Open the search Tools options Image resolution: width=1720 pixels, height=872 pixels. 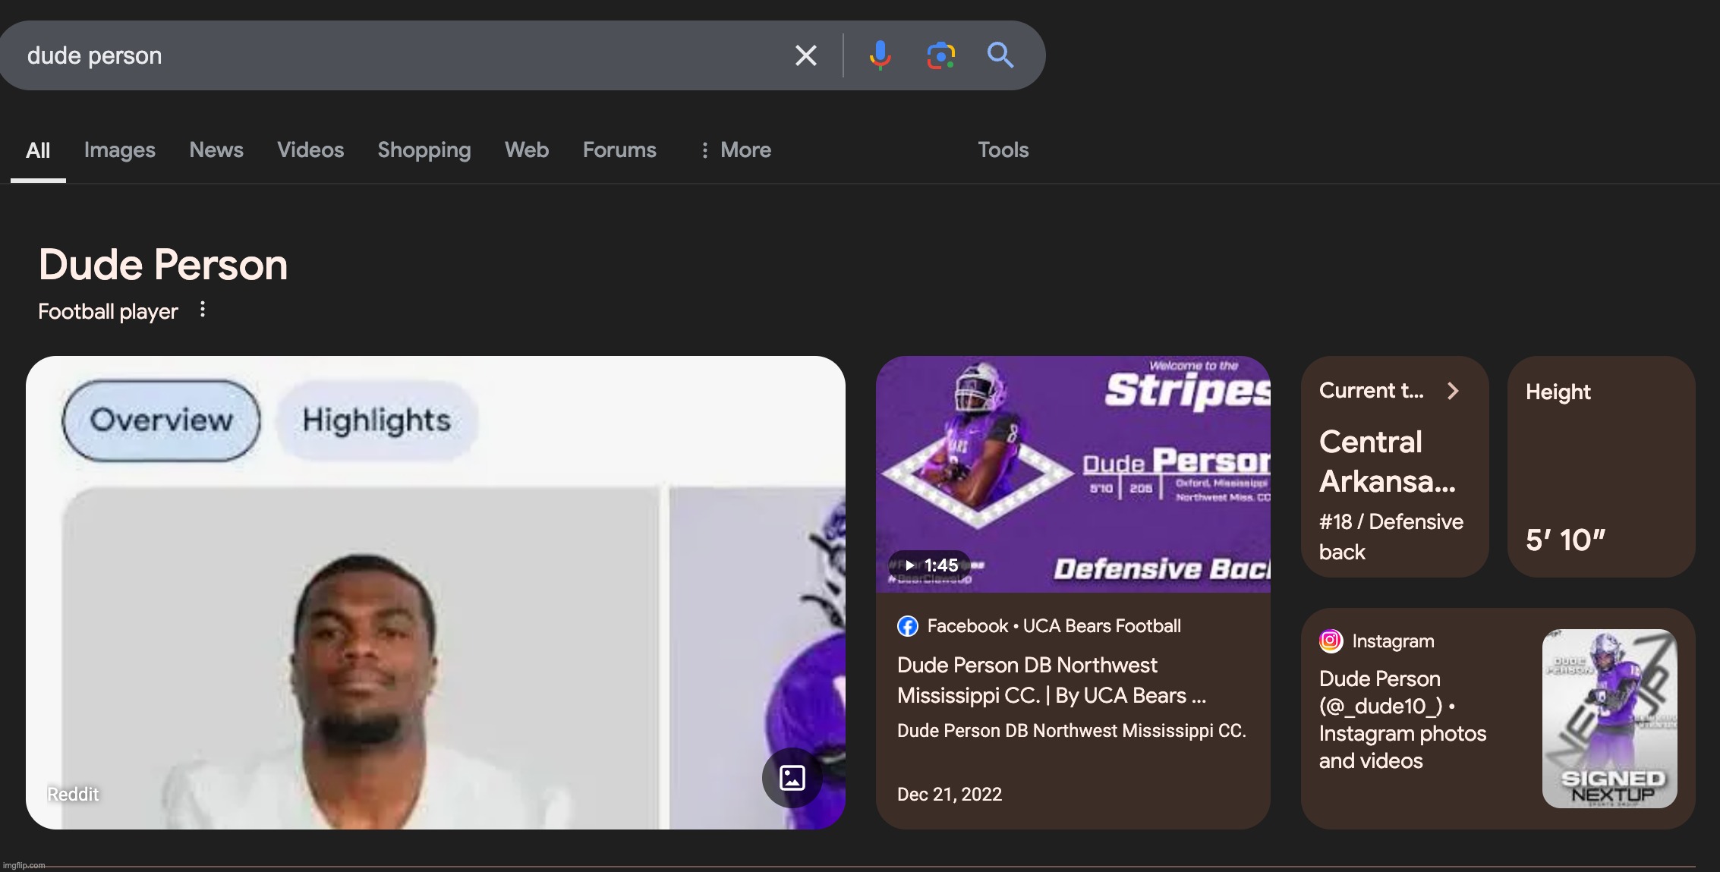[x=1003, y=150]
